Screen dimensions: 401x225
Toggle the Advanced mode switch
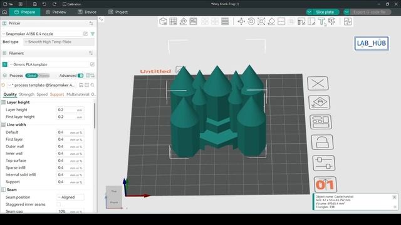click(81, 76)
